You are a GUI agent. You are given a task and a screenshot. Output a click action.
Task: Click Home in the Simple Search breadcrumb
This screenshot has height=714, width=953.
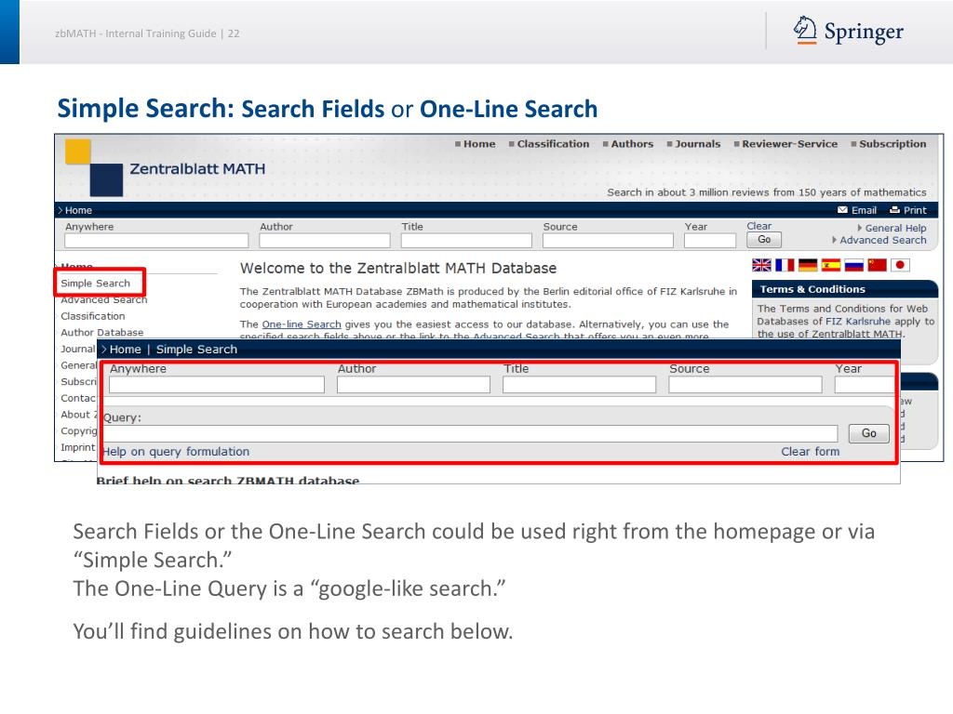(x=126, y=350)
